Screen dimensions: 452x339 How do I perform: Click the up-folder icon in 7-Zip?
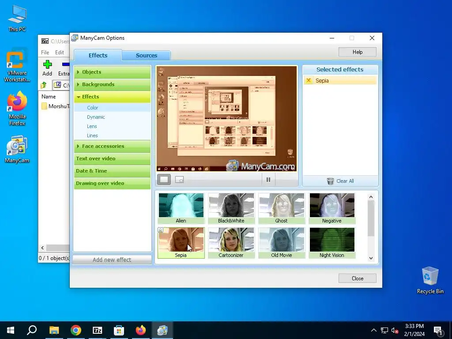coord(44,85)
